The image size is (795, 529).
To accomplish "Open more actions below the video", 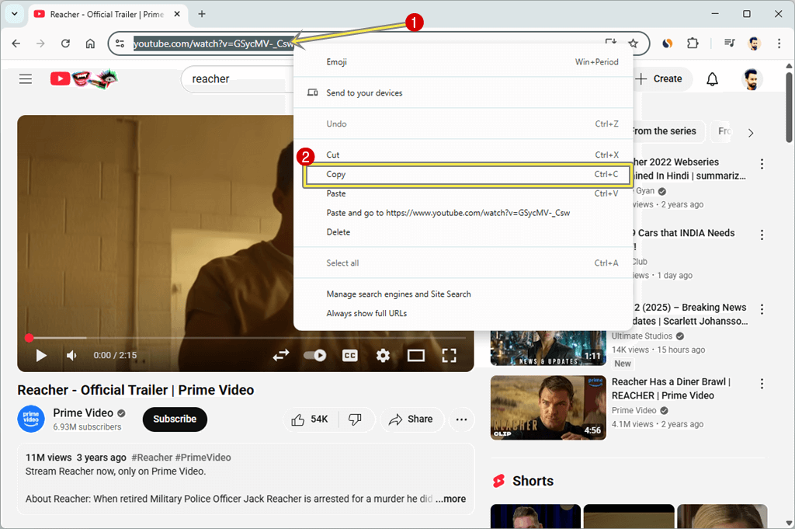I will [461, 419].
